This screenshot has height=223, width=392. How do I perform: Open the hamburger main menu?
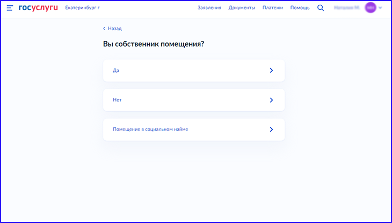[x=10, y=8]
